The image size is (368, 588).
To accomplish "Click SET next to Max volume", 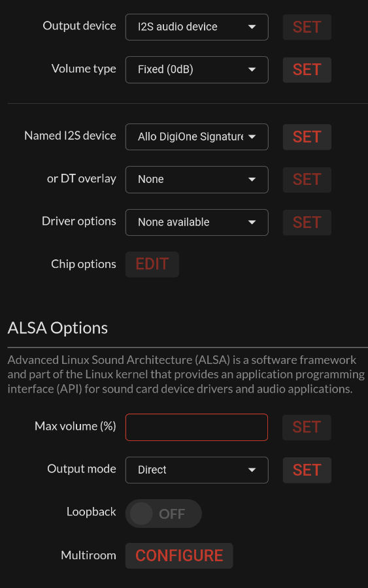I will coord(307,427).
